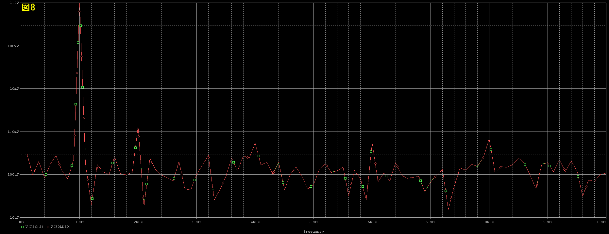Click the 1KHz label on the X axis

point(80,222)
